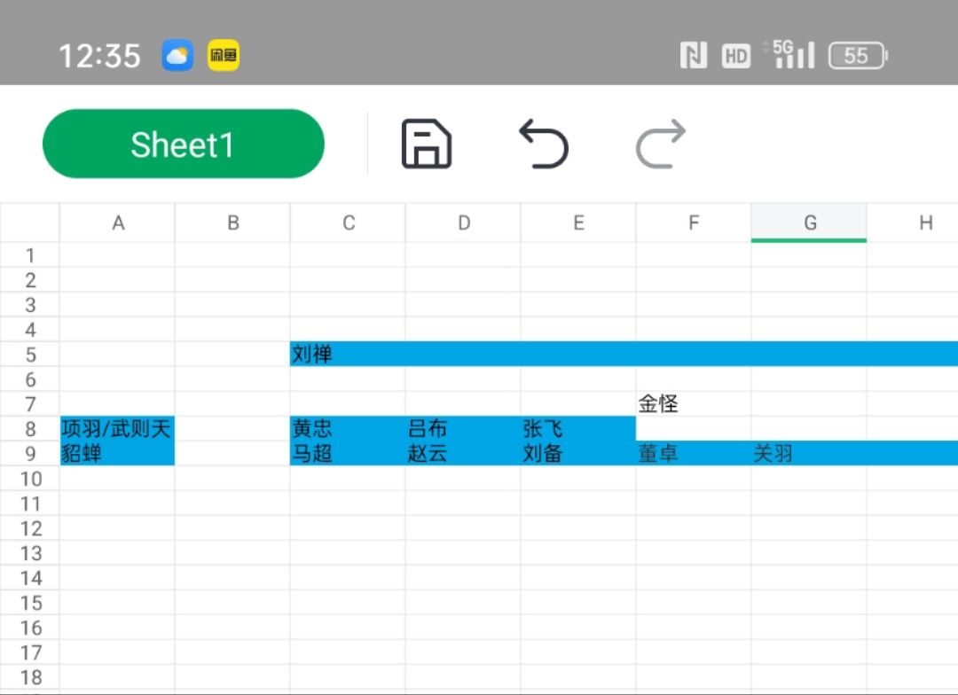Tap the 赵云 cell
958x695 pixels.
point(462,454)
